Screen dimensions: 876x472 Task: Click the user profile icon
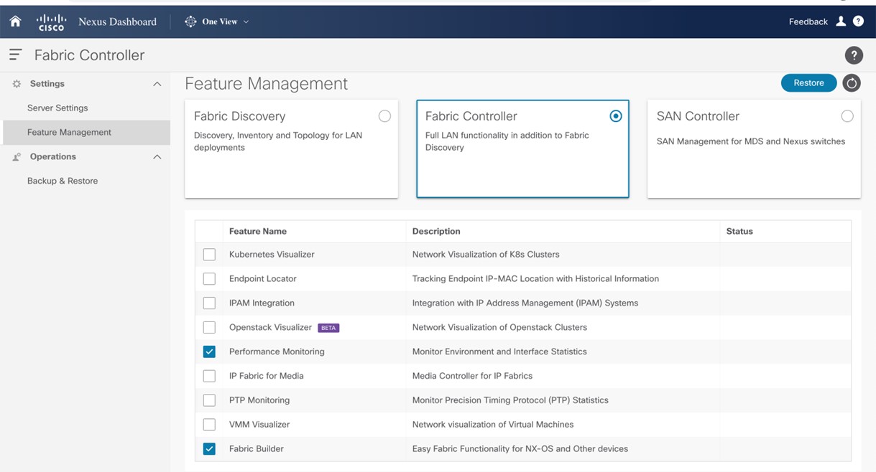click(841, 22)
